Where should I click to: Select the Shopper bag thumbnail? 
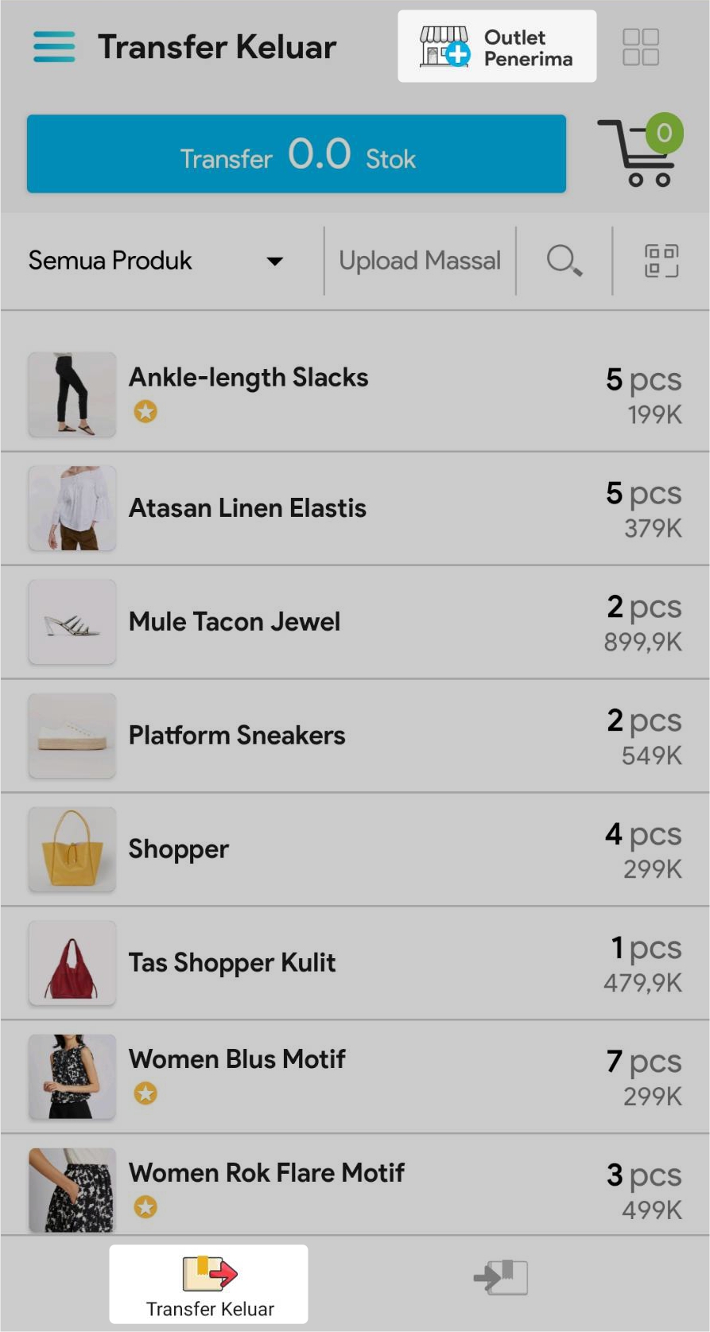point(72,849)
